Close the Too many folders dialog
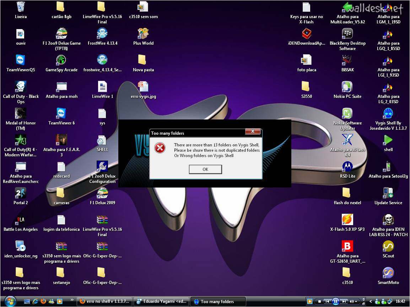 tap(253, 131)
